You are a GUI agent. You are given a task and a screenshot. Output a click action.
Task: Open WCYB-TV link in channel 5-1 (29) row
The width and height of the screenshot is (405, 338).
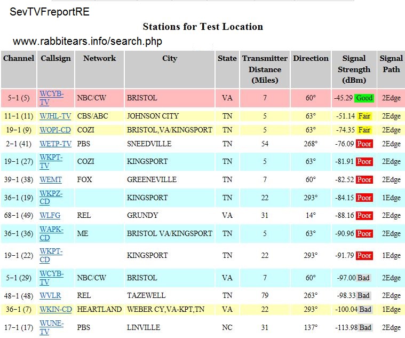[51, 278]
